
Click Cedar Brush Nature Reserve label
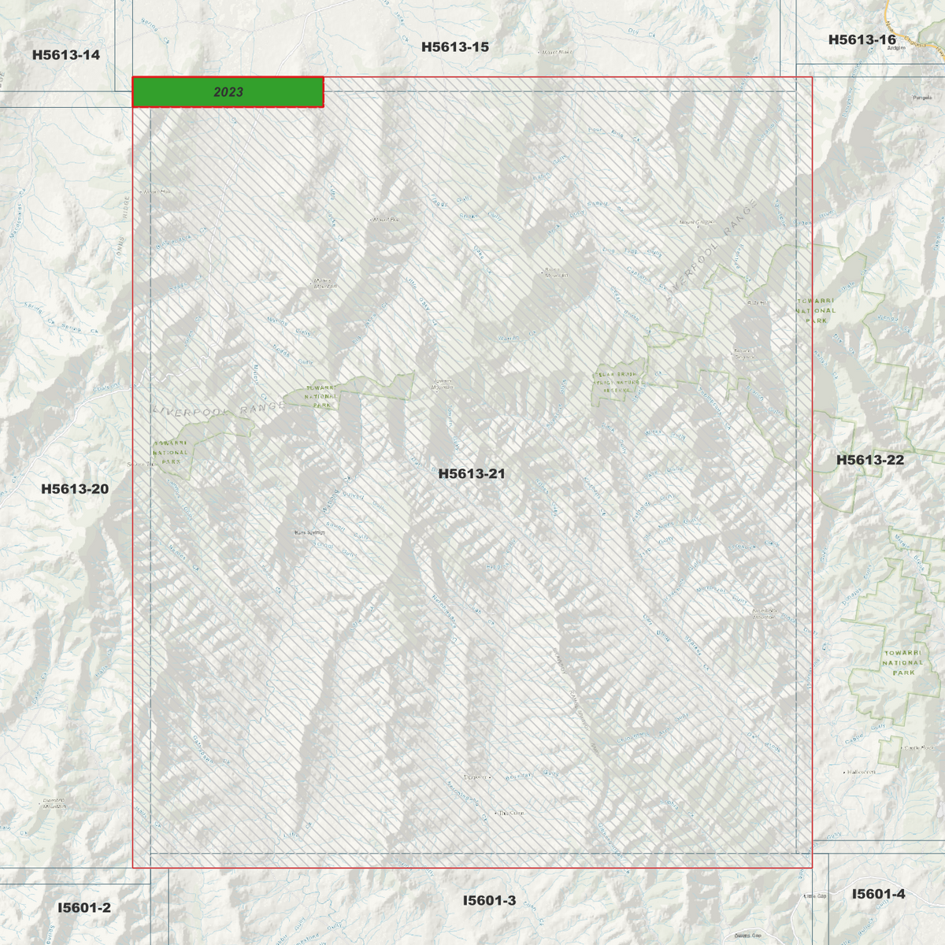click(x=617, y=383)
